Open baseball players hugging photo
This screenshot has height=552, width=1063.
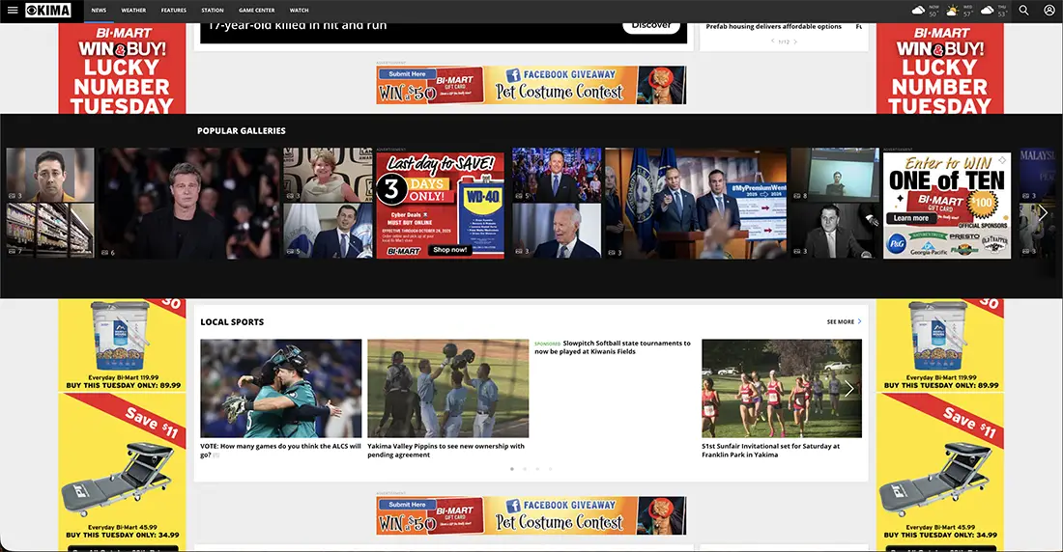point(280,388)
